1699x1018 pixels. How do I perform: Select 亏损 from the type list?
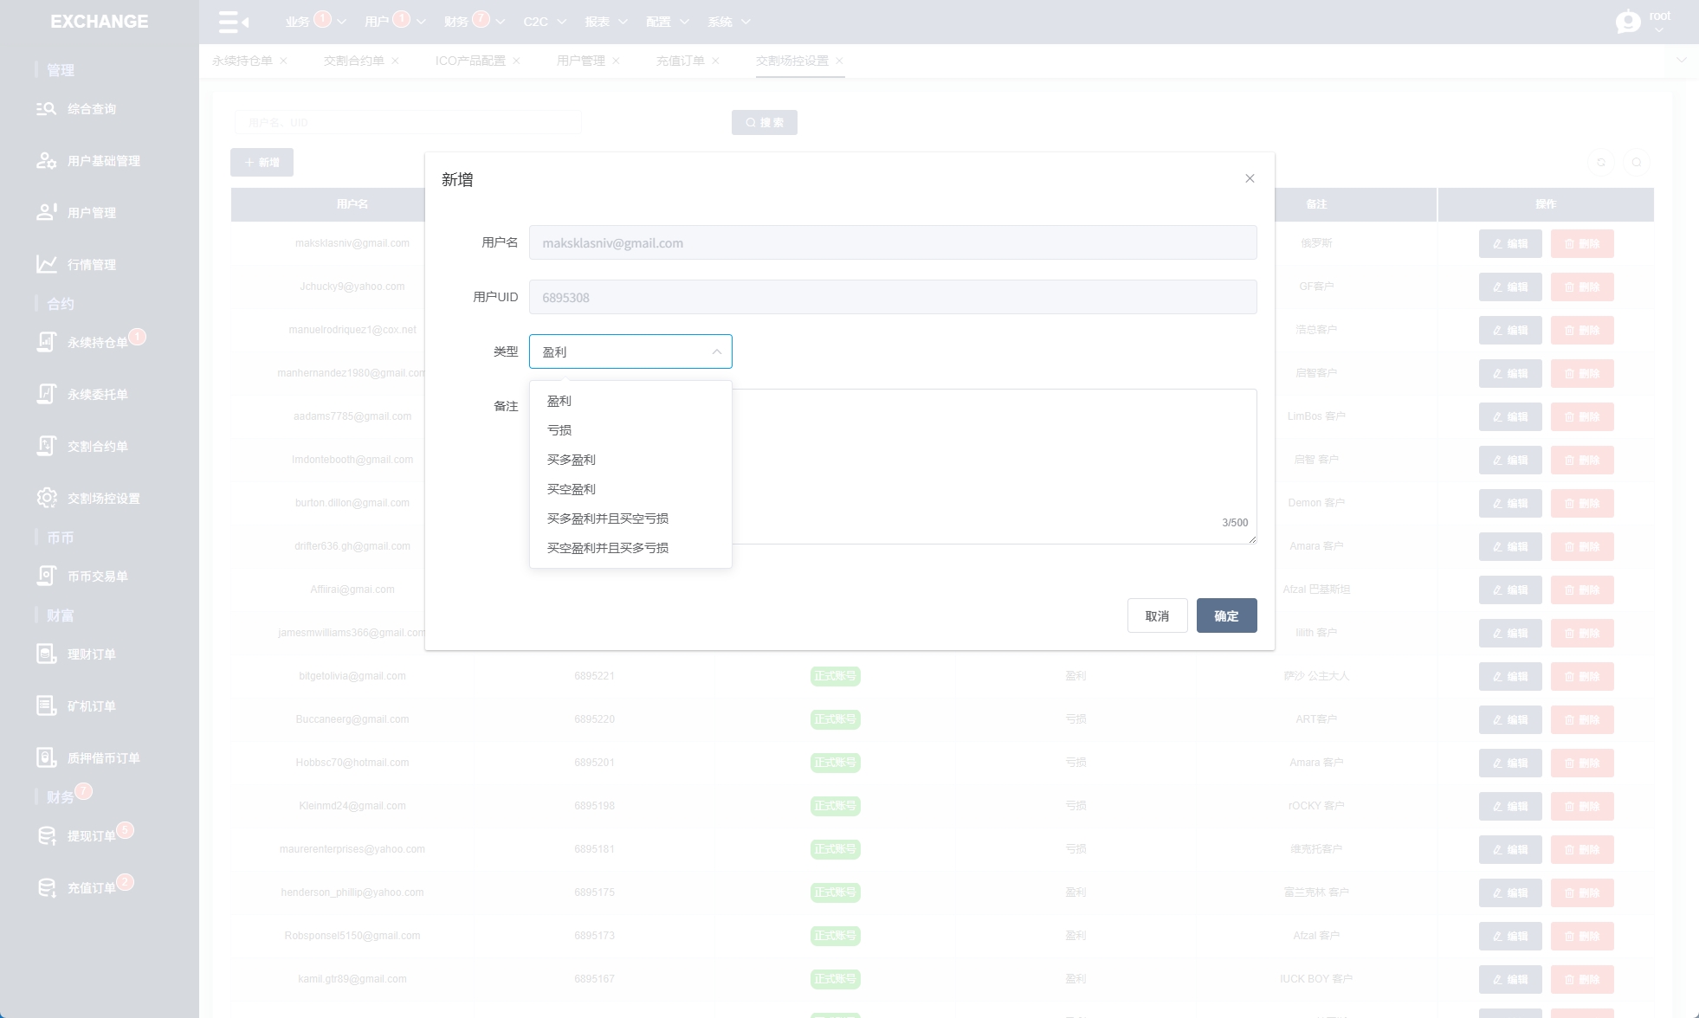coord(559,430)
